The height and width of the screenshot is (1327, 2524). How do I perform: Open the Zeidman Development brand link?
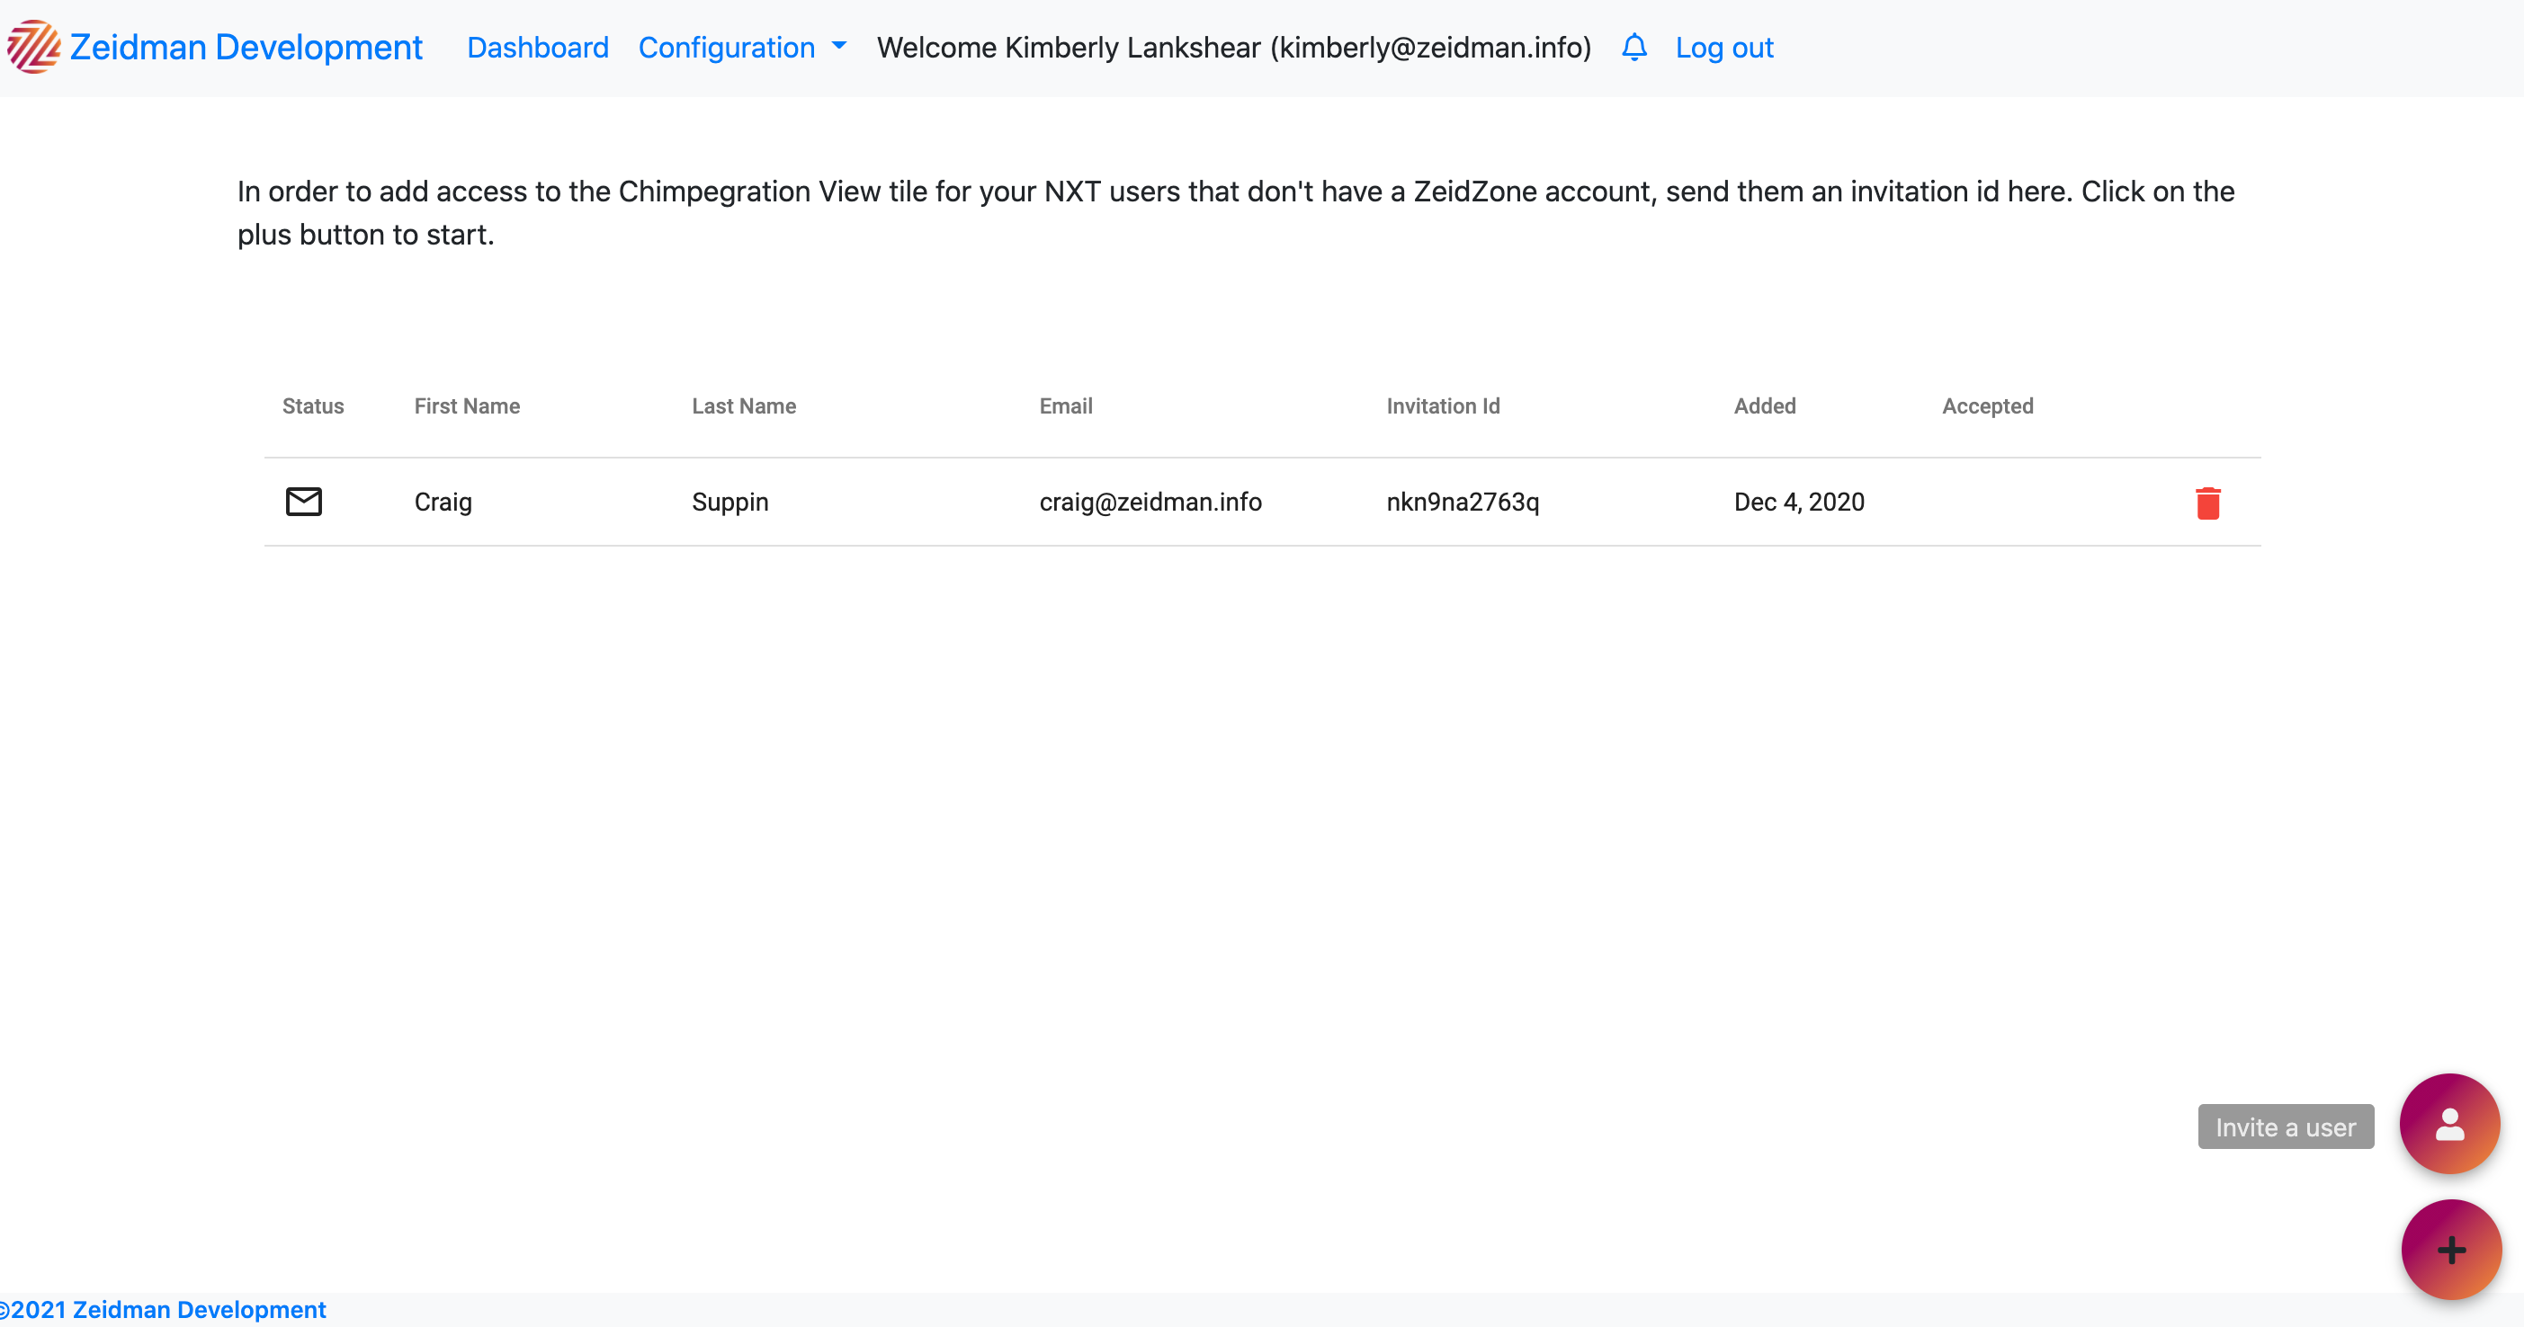(246, 47)
